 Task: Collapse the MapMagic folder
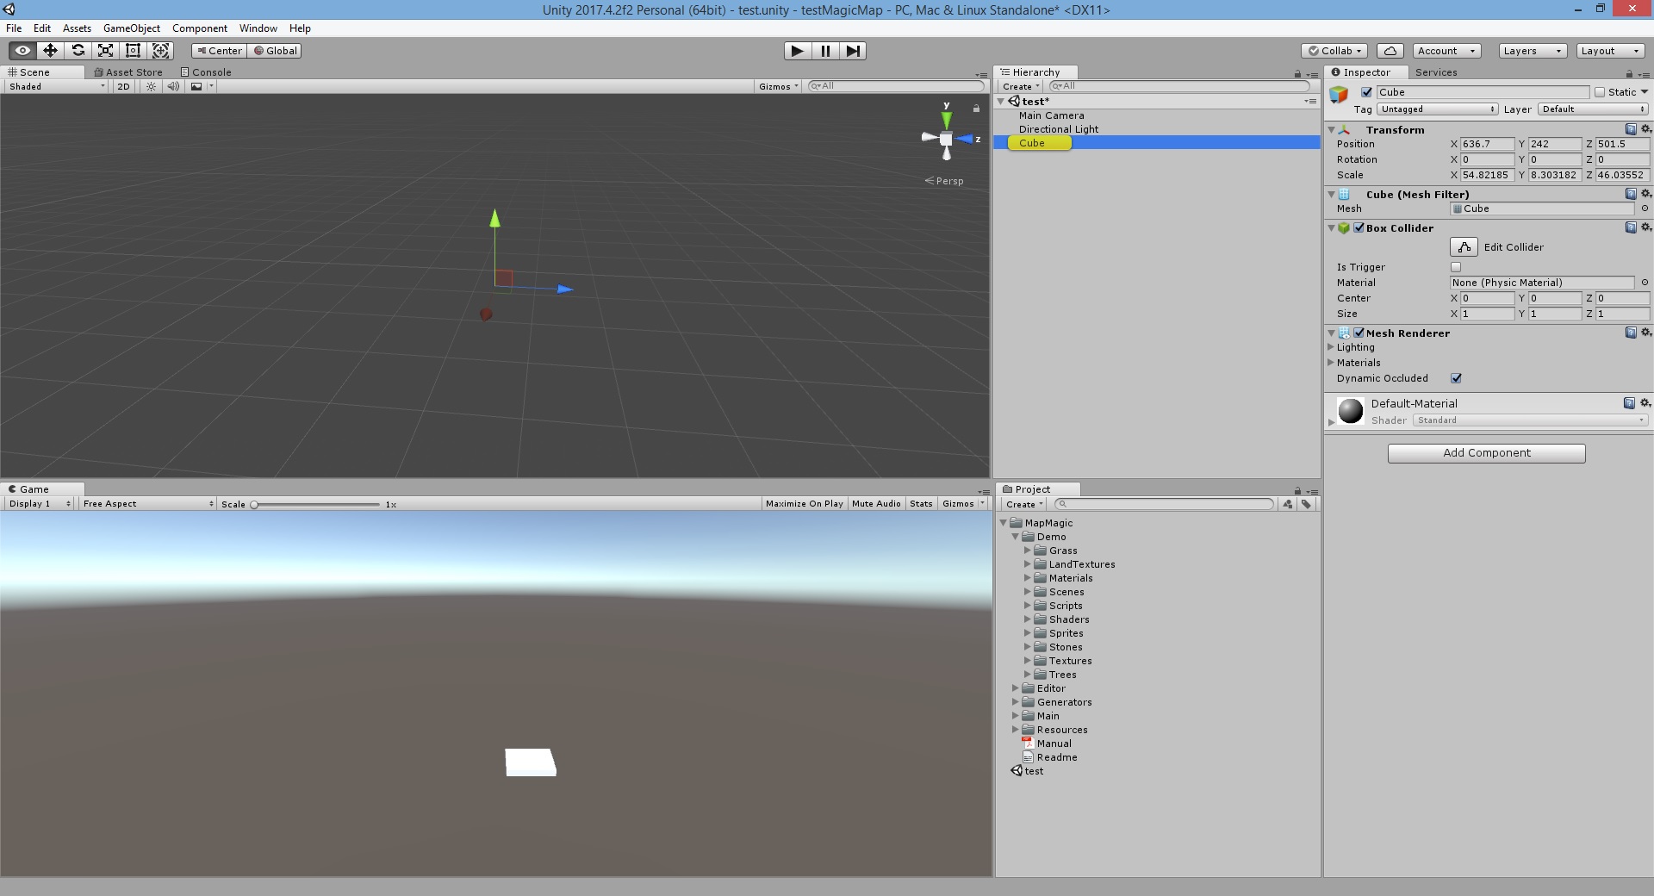1004,523
